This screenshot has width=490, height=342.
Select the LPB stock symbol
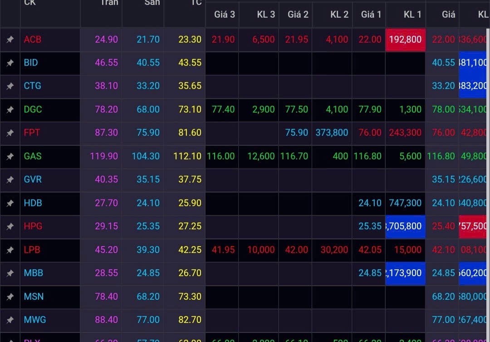click(x=32, y=250)
